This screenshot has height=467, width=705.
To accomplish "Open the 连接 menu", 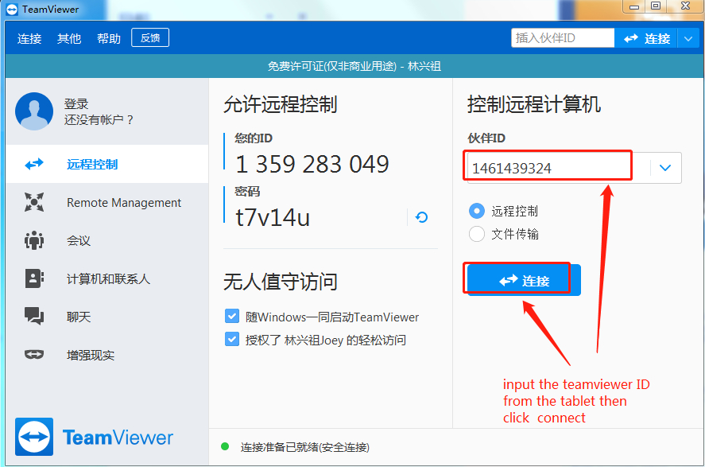I will (29, 39).
